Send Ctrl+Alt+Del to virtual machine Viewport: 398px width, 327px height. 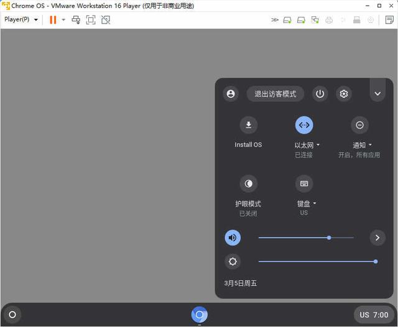pos(76,20)
